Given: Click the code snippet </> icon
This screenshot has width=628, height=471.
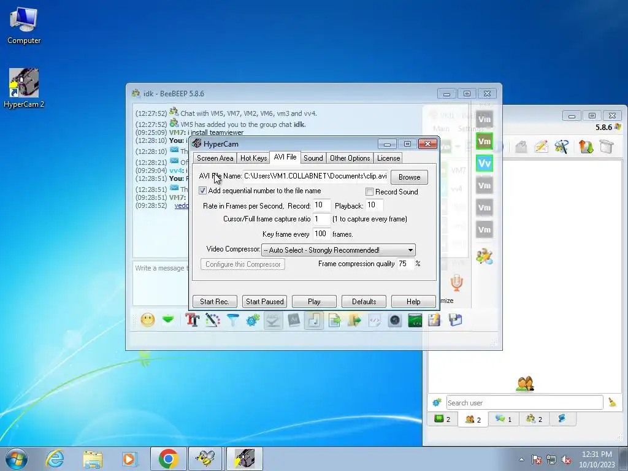Looking at the screenshot, I should pos(375,320).
